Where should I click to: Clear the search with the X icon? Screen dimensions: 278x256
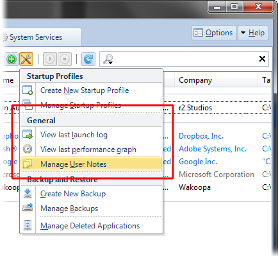click(x=262, y=58)
